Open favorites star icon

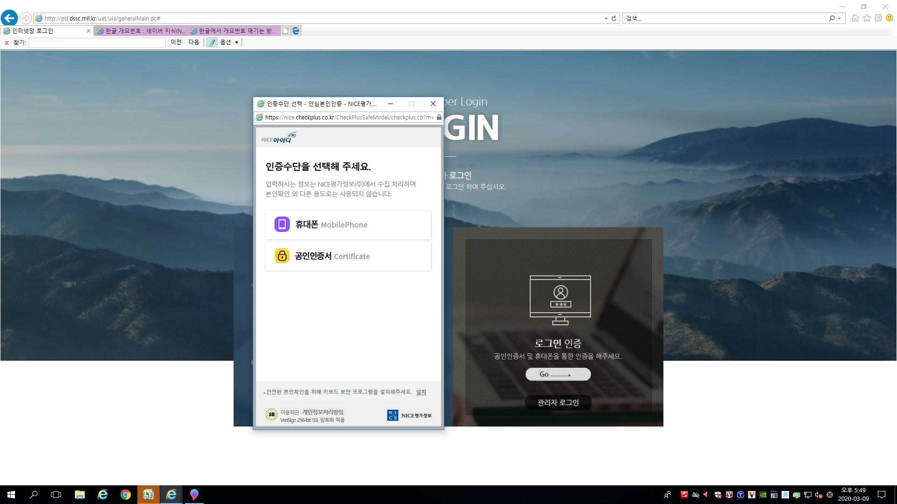pyautogui.click(x=867, y=18)
